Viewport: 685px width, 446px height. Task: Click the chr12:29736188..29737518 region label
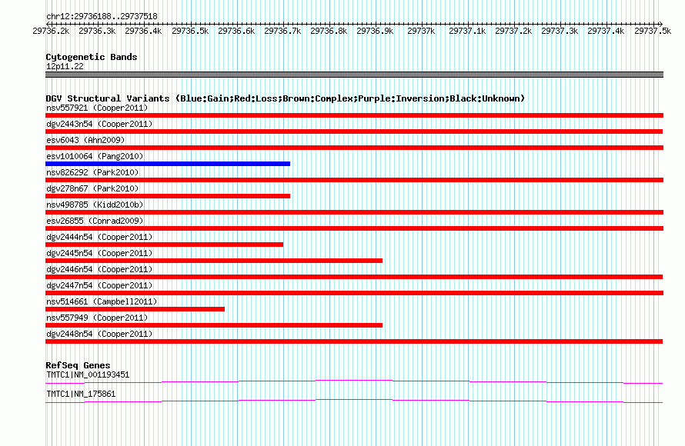(102, 16)
